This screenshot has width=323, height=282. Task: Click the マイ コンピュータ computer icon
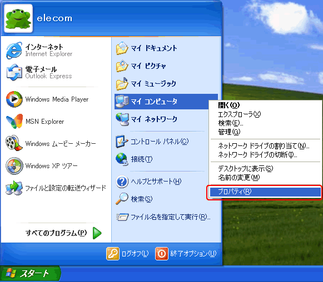tap(122, 102)
